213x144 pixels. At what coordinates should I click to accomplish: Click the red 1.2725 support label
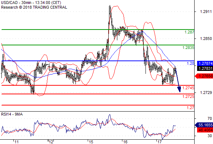pos(188,96)
